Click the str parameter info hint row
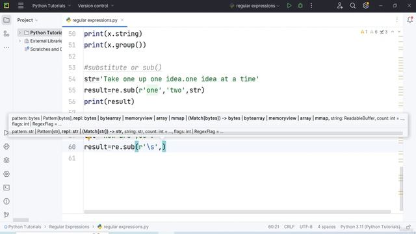Screen dimensions: 416x234 pos(118,131)
